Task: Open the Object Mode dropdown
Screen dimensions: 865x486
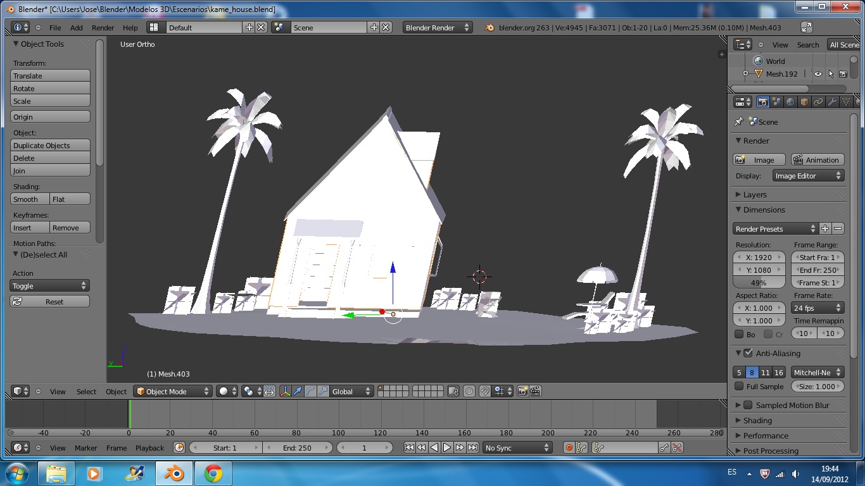Action: (x=173, y=391)
